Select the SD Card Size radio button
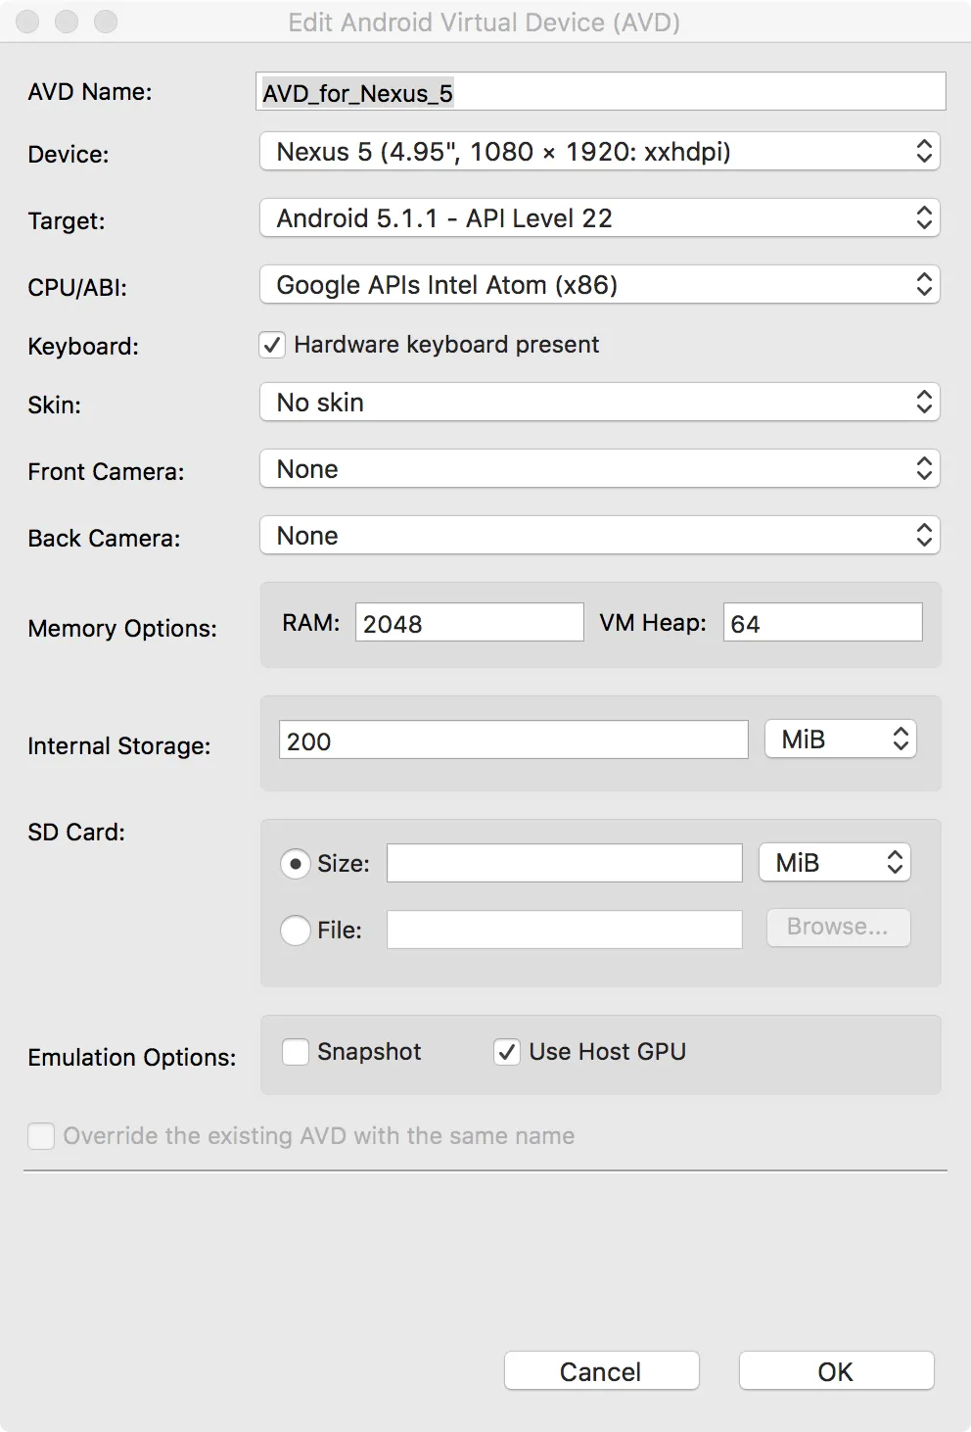This screenshot has height=1432, width=971. click(x=296, y=864)
